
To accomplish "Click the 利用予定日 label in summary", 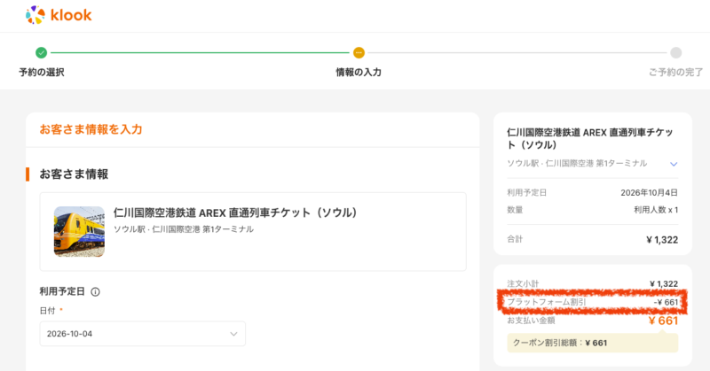I will [x=526, y=192].
